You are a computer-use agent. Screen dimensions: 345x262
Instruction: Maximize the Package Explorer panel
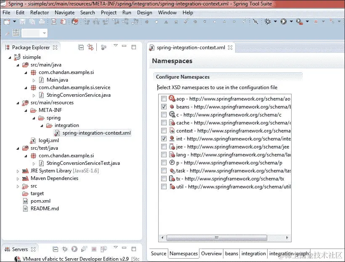tap(134, 47)
